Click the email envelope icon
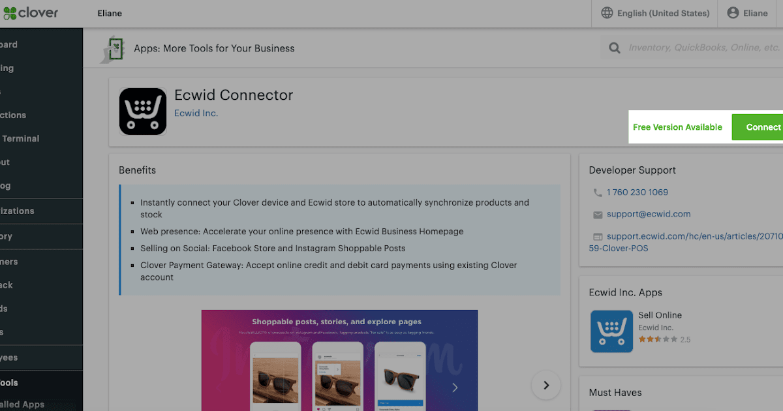Image resolution: width=783 pixels, height=411 pixels. (598, 215)
